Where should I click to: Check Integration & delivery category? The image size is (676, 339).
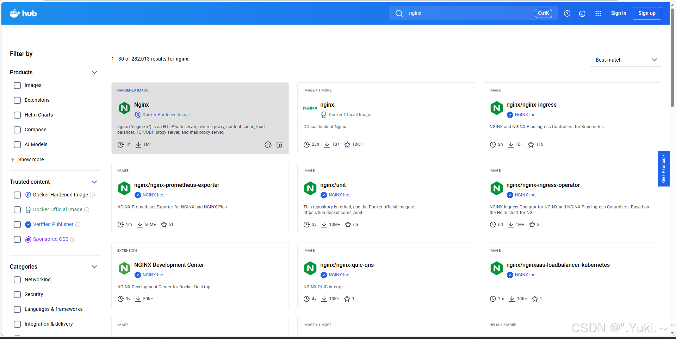[17, 324]
